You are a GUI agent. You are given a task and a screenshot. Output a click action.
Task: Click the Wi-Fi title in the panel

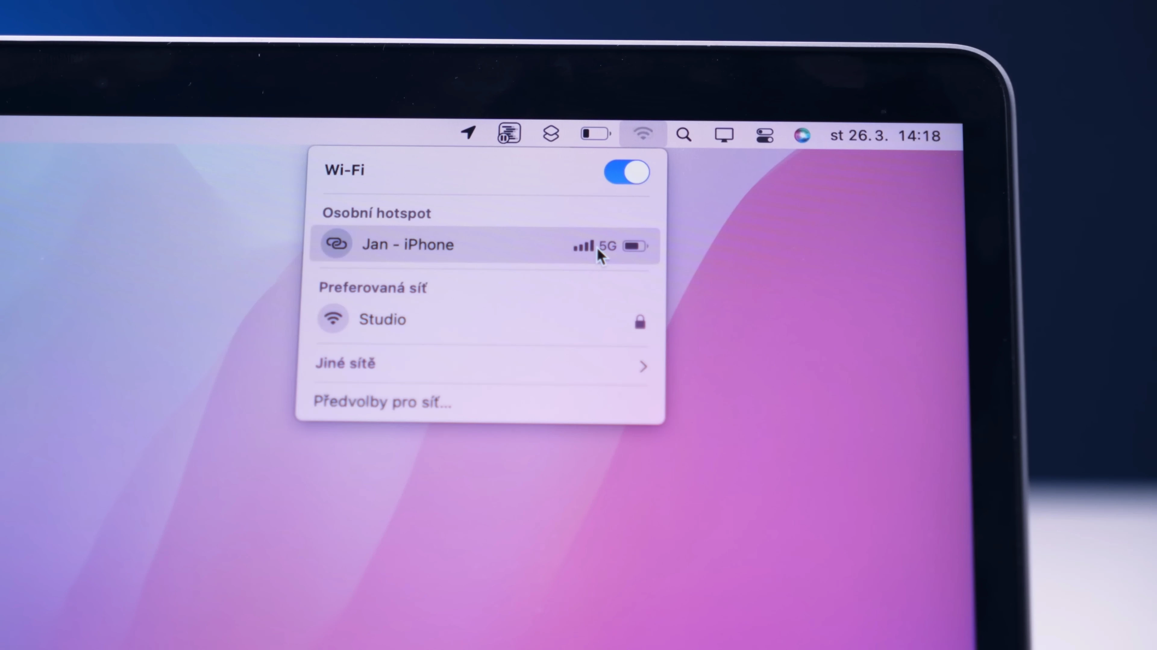click(344, 170)
